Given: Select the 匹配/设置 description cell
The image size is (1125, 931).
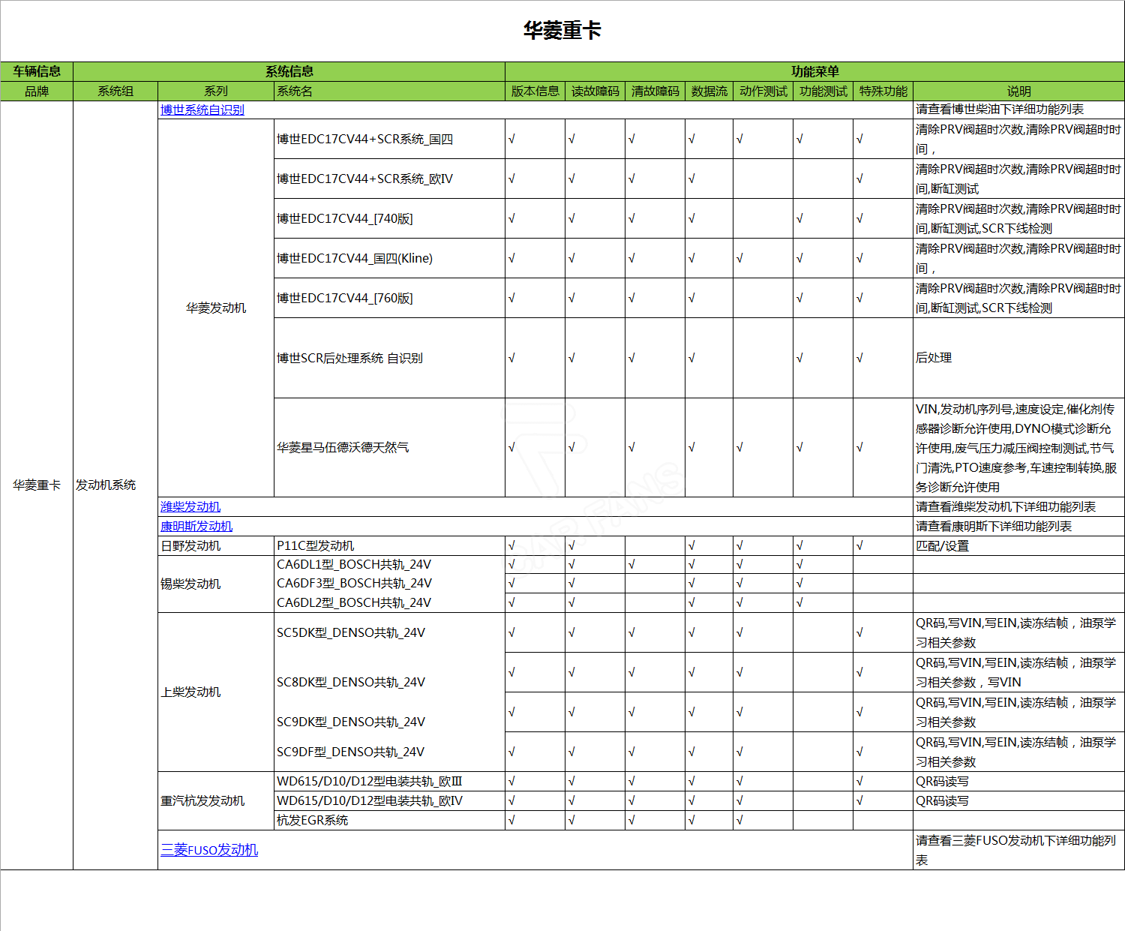Looking at the screenshot, I should tap(1018, 545).
